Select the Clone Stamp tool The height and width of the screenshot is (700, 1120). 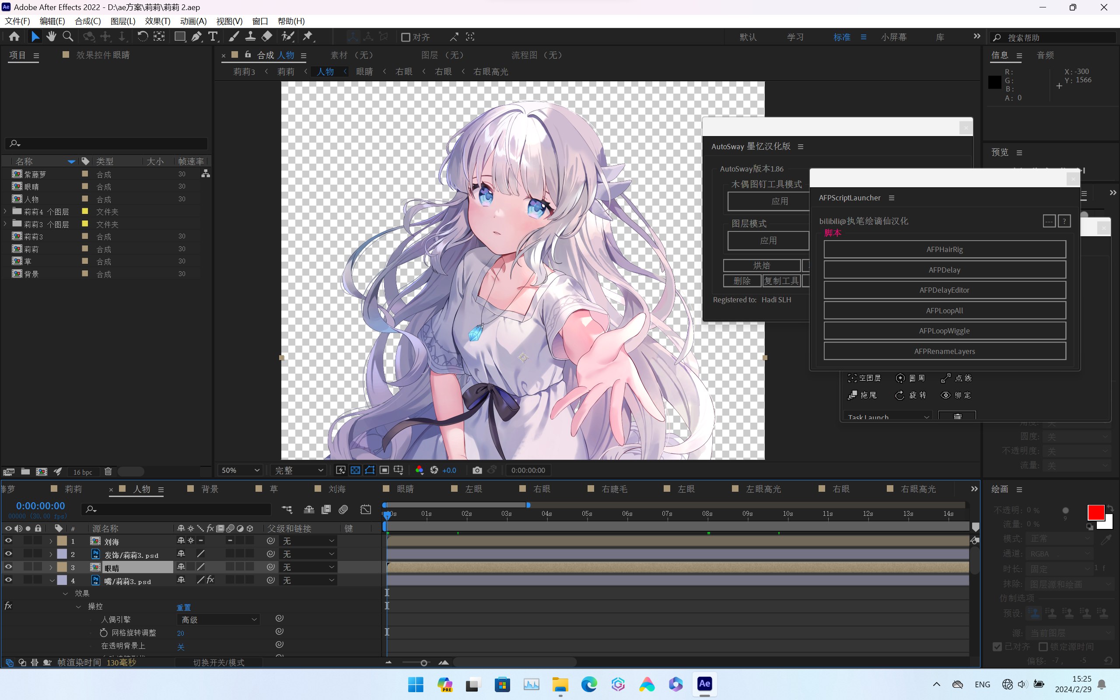[x=250, y=37]
